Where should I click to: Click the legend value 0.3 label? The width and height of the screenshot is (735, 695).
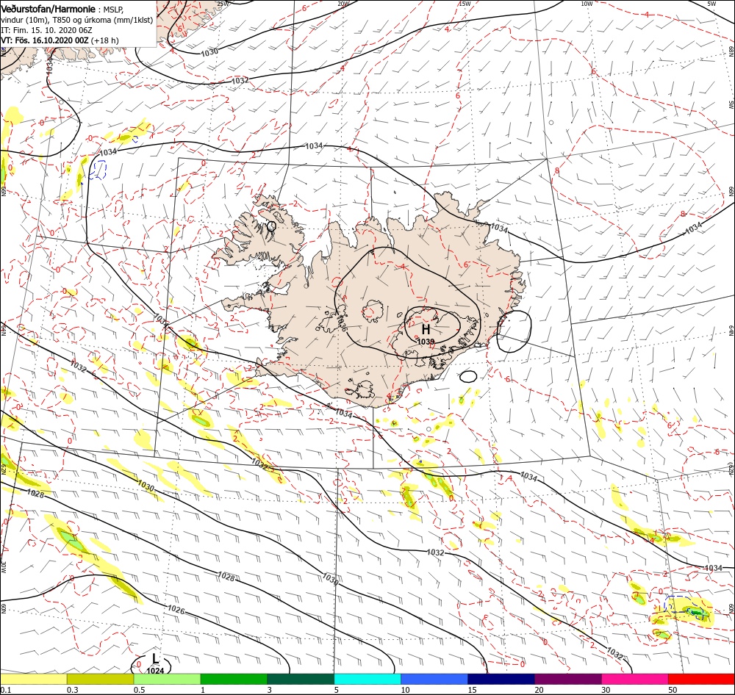click(x=73, y=690)
